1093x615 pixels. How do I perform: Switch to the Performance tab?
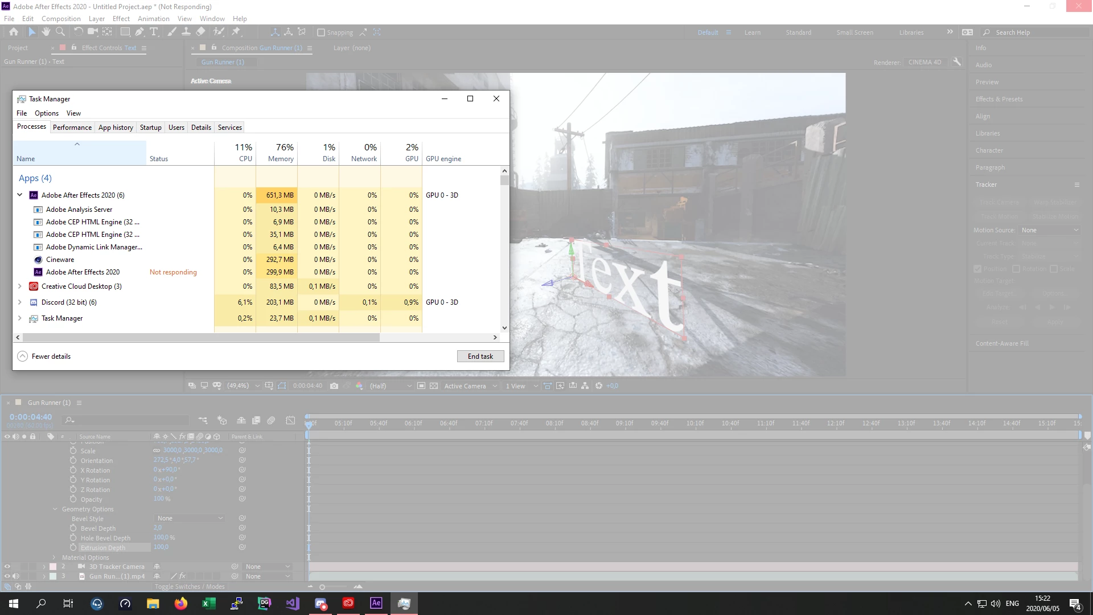point(72,128)
